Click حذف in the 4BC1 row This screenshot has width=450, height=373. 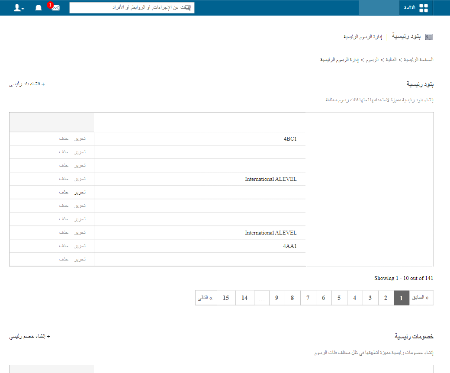tap(64, 138)
